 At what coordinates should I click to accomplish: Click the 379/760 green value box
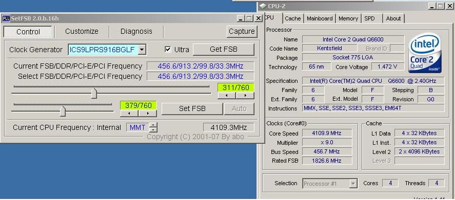pos(139,106)
